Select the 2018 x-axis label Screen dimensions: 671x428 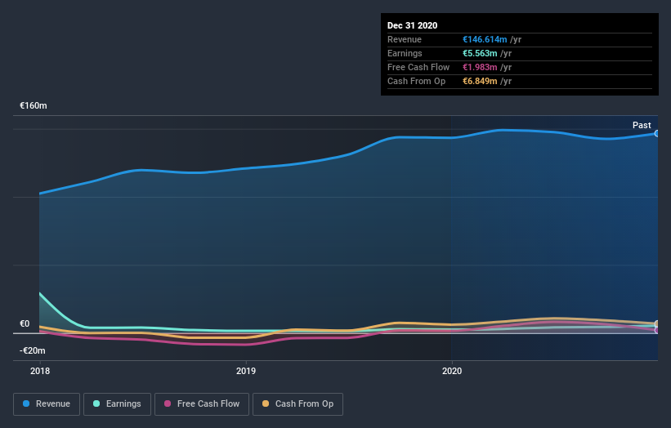(40, 371)
